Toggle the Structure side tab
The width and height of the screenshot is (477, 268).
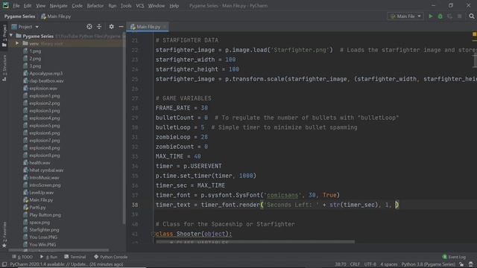(x=4, y=68)
